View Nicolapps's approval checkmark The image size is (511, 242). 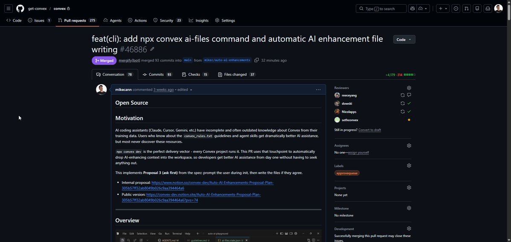click(409, 111)
